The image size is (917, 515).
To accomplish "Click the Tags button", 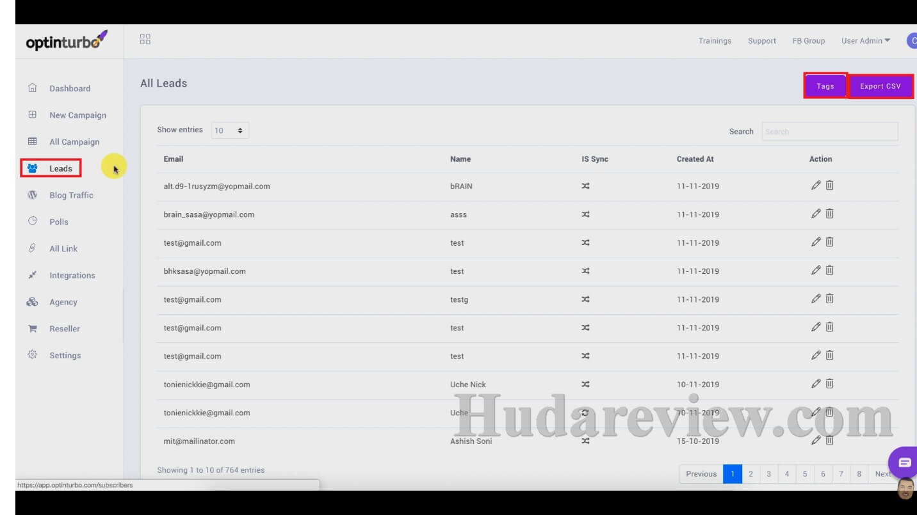I will (x=825, y=86).
